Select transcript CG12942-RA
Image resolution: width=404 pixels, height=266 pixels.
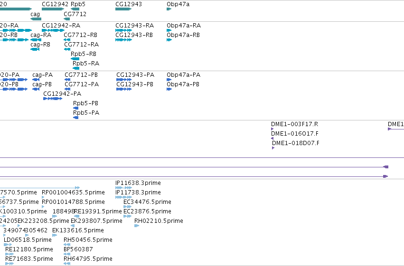tap(61, 26)
